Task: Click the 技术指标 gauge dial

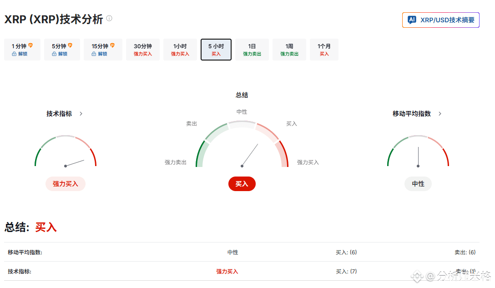Action: point(66,151)
